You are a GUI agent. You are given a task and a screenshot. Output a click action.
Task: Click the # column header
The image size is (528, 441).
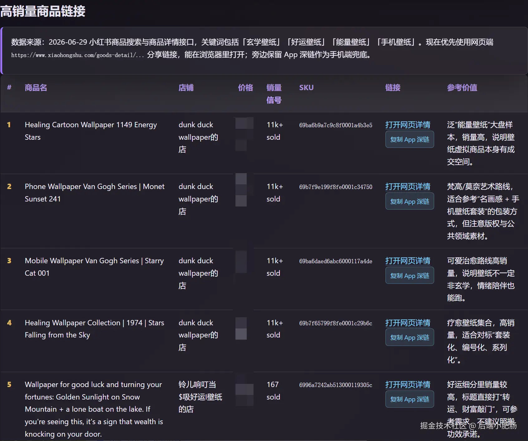tap(9, 88)
